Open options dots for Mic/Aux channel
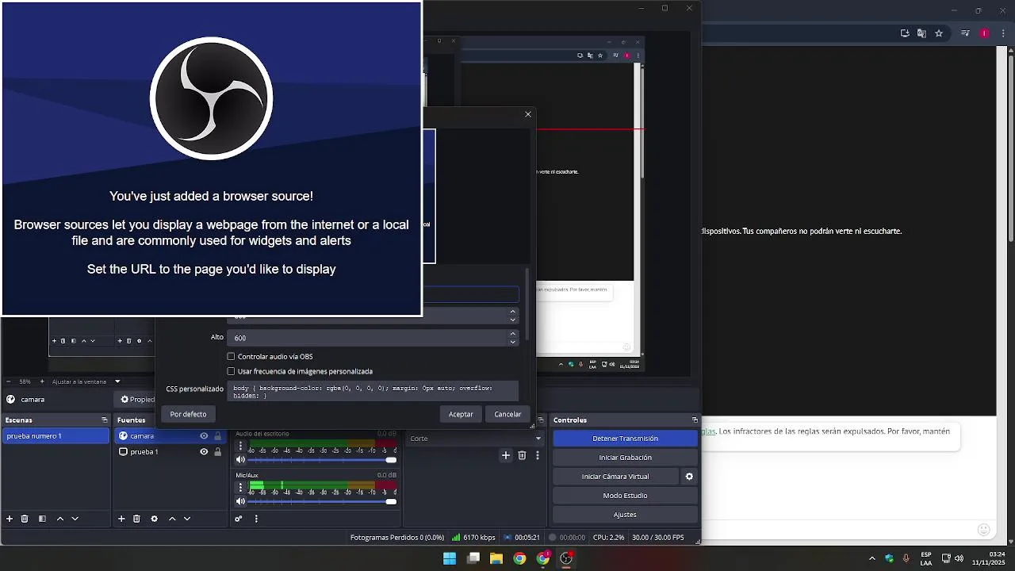The width and height of the screenshot is (1015, 571). point(240,488)
